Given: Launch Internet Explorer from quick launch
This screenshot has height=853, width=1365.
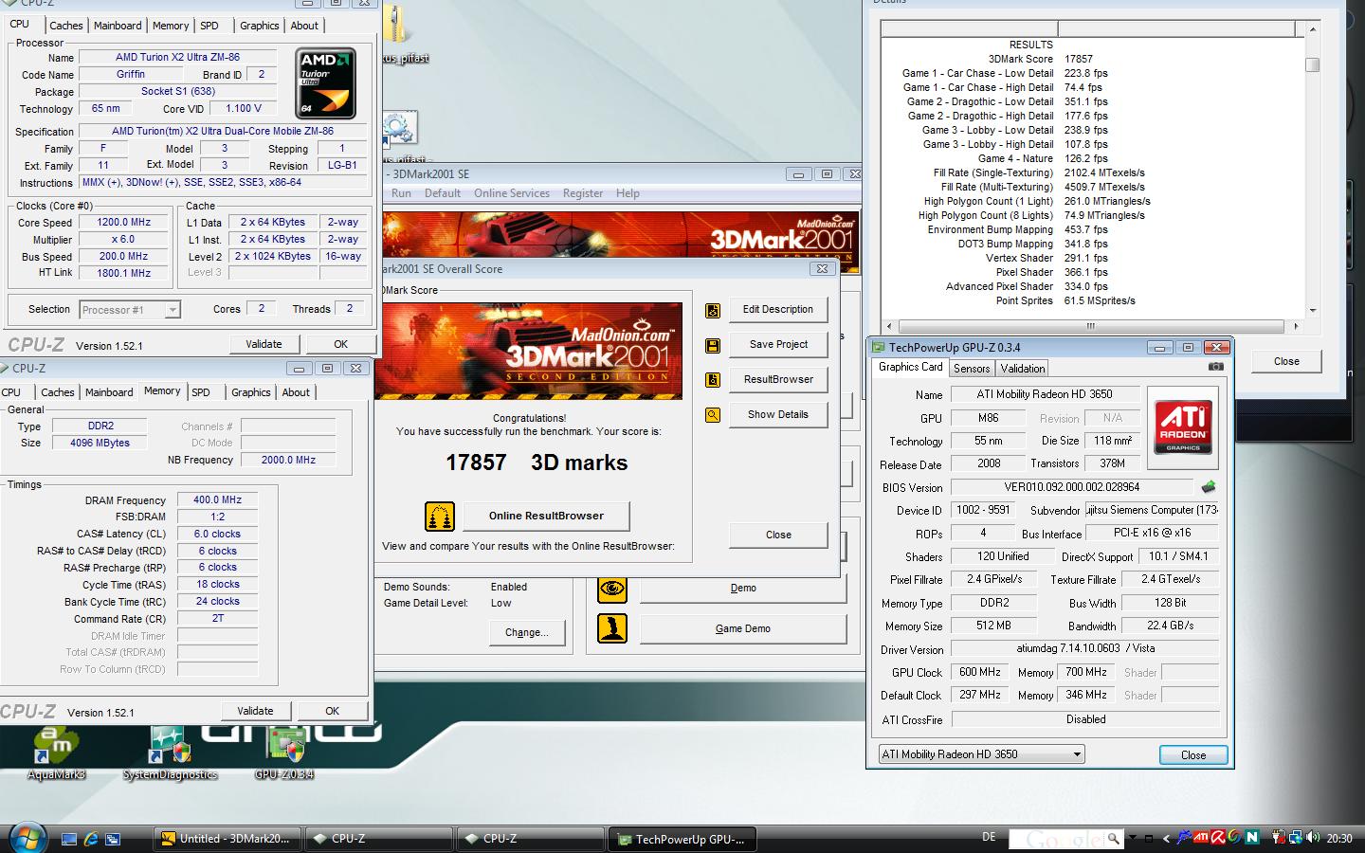Looking at the screenshot, I should (91, 840).
